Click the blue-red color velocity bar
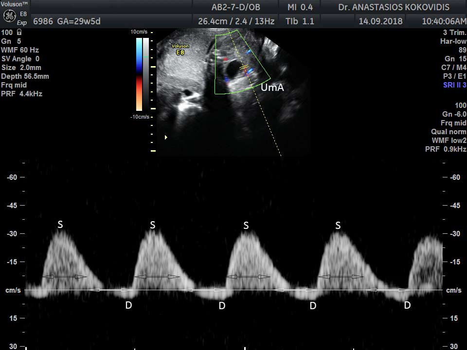The width and height of the screenshot is (467, 350). pos(139,74)
